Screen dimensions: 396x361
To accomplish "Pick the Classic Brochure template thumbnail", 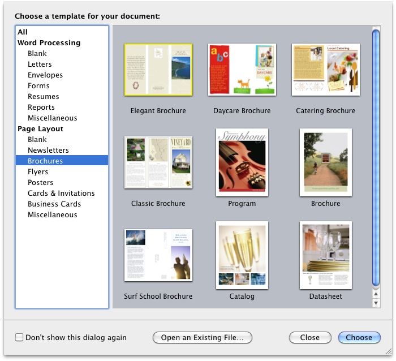I will pos(158,162).
